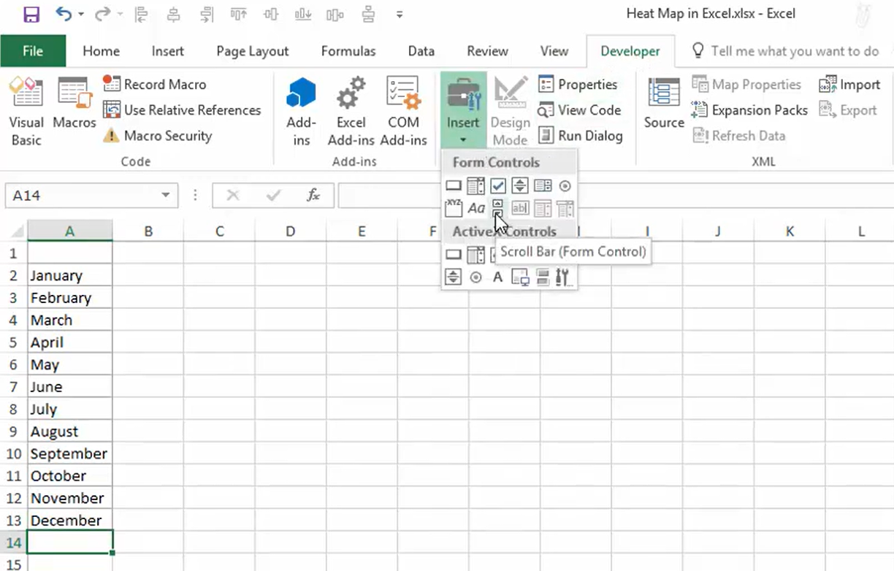894x571 pixels.
Task: Insert a Button form control
Action: [x=454, y=186]
